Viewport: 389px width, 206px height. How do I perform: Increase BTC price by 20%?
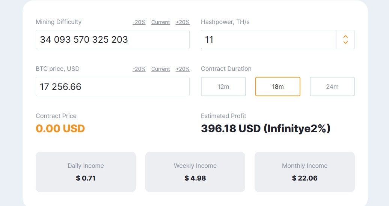pyautogui.click(x=182, y=69)
